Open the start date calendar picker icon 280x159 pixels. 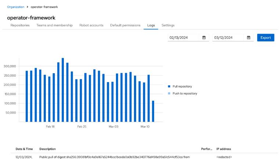[x=204, y=38]
